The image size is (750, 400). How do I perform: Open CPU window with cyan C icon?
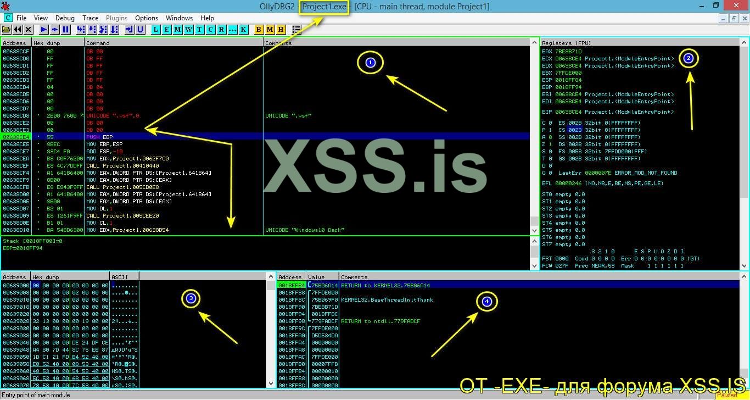[210, 29]
